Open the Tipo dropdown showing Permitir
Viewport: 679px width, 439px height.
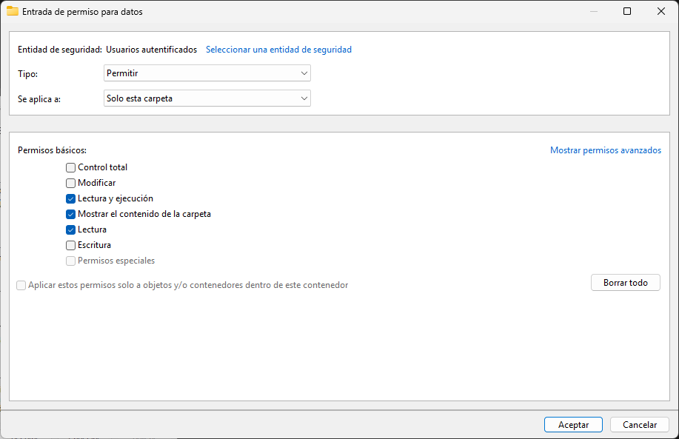(x=207, y=73)
